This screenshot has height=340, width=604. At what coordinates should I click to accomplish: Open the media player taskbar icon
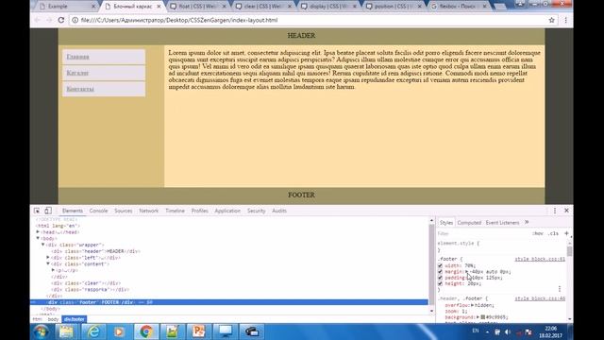[119, 331]
